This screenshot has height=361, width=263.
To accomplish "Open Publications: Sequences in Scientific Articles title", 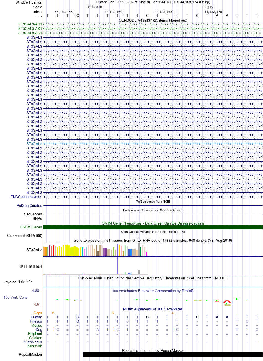I will pos(153,210).
